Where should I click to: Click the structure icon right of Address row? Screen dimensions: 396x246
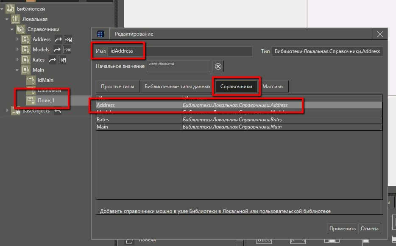coord(68,39)
